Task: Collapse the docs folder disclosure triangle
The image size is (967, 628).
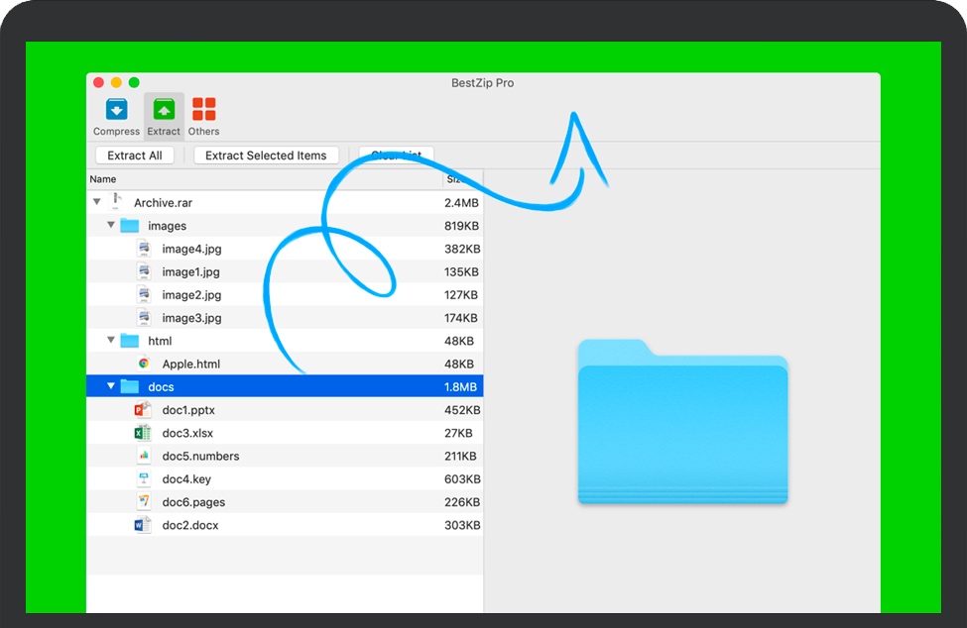Action: point(111,386)
